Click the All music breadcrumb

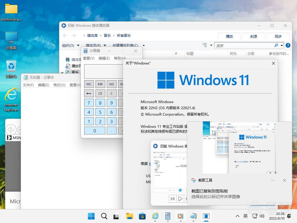point(124,35)
